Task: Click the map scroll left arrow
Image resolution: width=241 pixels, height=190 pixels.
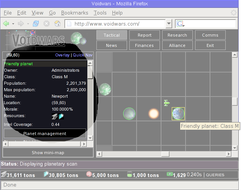Action: (99, 154)
